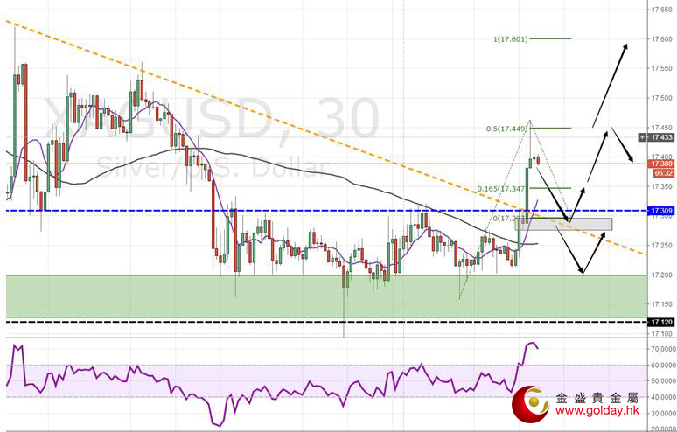Click the 1(17.601) Fibonacci level label
This screenshot has width=677, height=432.
click(511, 39)
